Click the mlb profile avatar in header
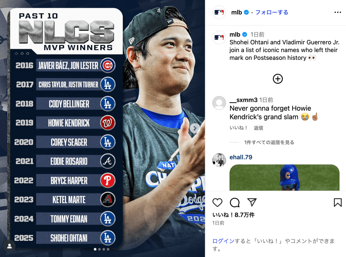 [x=219, y=12]
